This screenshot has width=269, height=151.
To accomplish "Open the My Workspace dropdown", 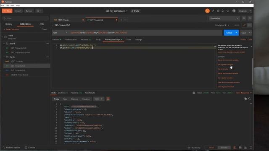I will point(117,11).
